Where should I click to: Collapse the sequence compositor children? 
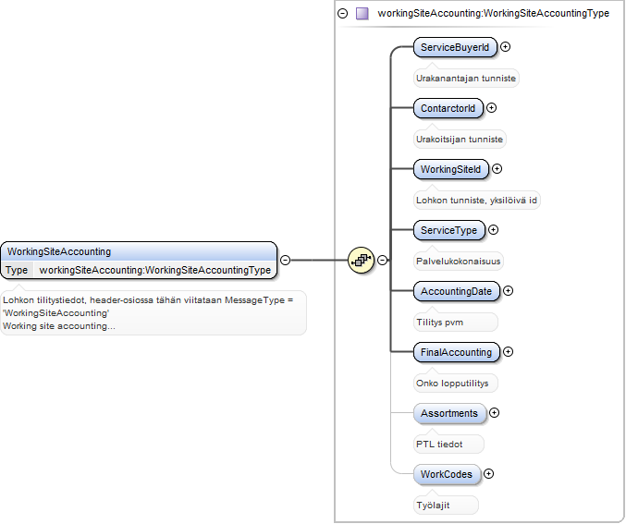pyautogui.click(x=383, y=261)
